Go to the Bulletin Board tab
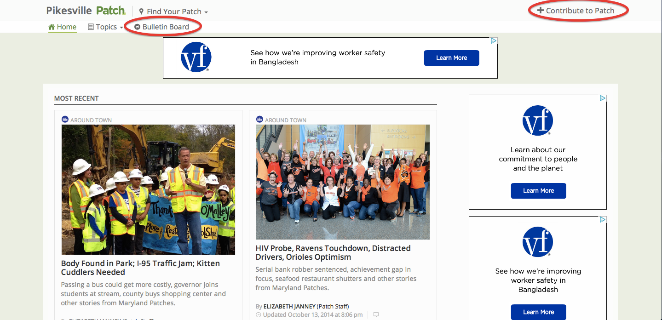Viewport: 662px width, 320px height. 166,27
